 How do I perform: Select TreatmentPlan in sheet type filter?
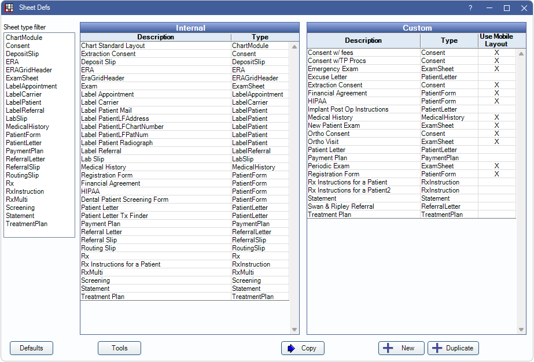[x=27, y=224]
